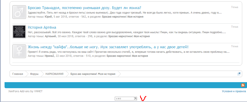Open the section link in Артемий's thread row
Viewport: 247px width, 102px height.
point(129,36)
